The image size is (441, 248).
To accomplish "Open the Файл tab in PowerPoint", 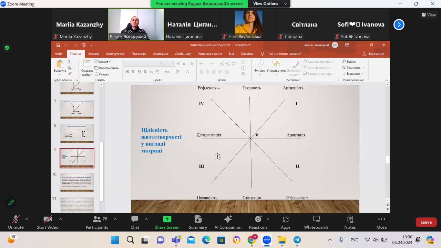I will point(59,54).
